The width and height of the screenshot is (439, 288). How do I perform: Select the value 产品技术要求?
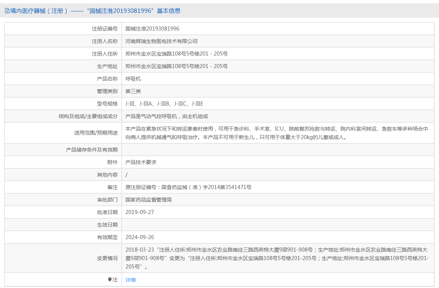[141, 162]
